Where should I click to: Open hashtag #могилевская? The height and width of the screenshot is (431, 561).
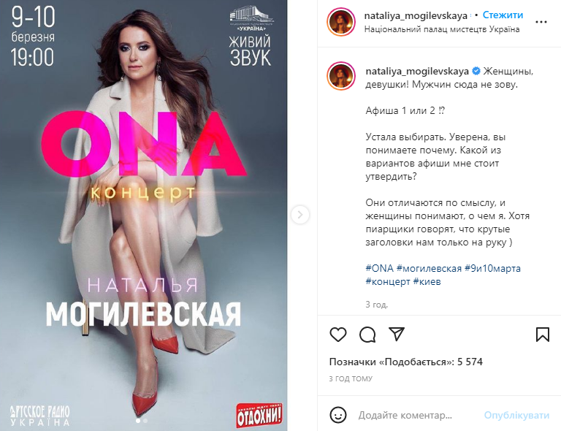click(429, 268)
